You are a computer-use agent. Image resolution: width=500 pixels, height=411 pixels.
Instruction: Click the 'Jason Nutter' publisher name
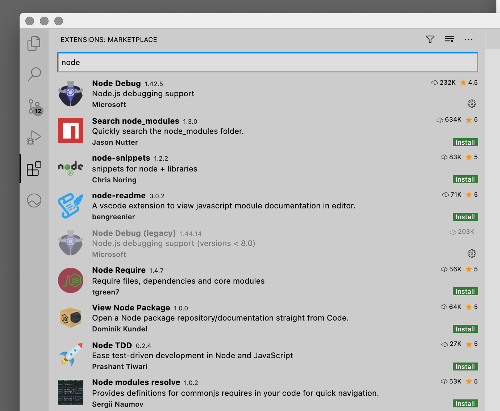pos(115,143)
